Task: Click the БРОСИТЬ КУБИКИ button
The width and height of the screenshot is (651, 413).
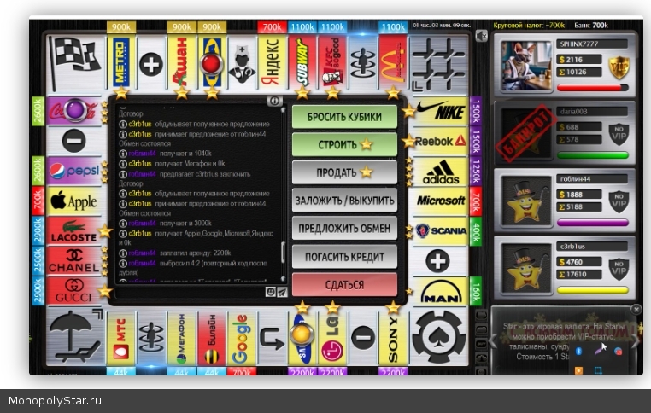Action: [x=344, y=117]
